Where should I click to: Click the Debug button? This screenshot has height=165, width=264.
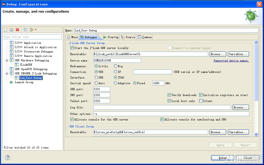(223, 158)
